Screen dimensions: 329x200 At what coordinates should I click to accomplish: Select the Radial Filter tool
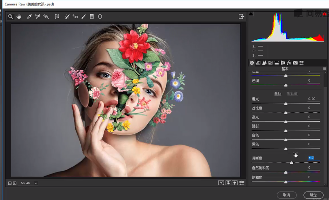(x=100, y=16)
